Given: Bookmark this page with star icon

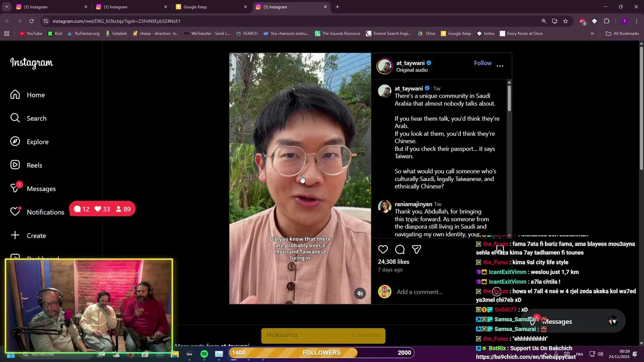Looking at the screenshot, I should pos(566,21).
